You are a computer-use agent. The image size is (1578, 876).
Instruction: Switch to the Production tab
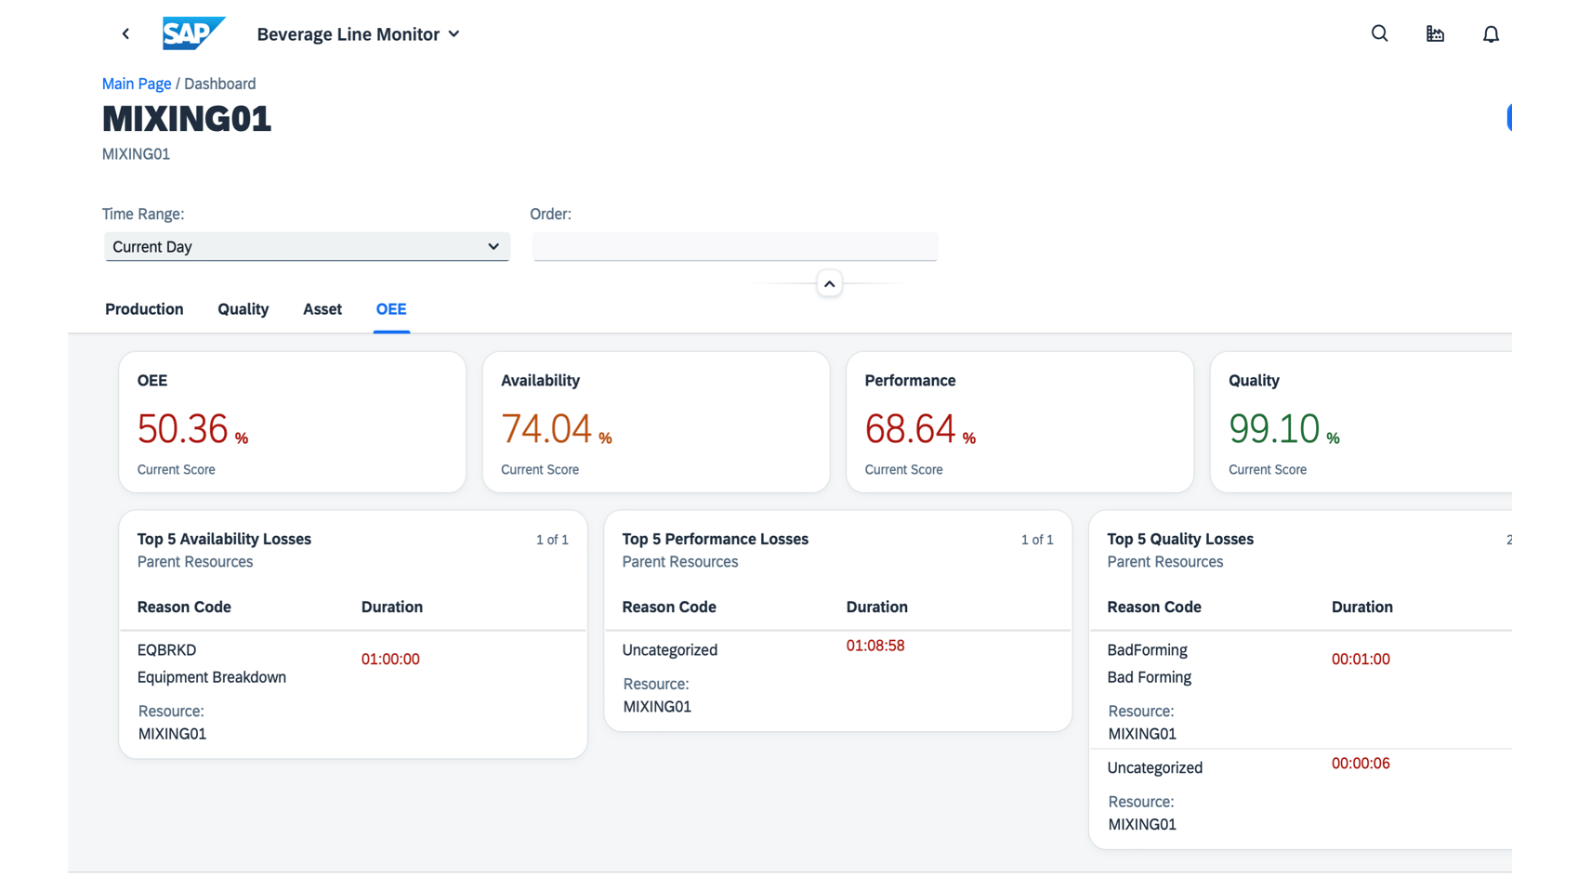[144, 309]
